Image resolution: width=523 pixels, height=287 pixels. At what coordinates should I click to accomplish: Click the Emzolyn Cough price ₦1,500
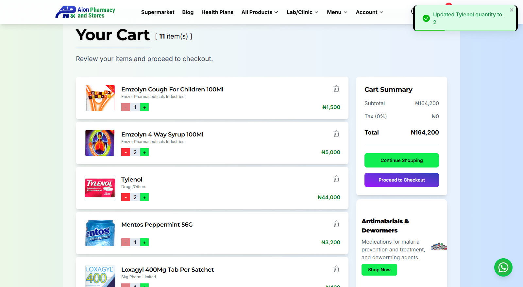click(x=331, y=107)
